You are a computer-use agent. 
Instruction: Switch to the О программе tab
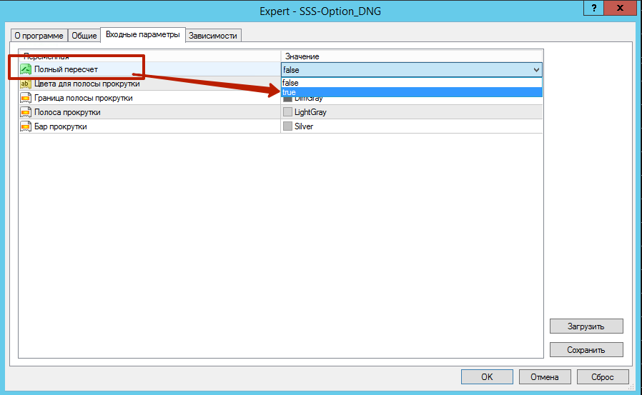pos(39,36)
